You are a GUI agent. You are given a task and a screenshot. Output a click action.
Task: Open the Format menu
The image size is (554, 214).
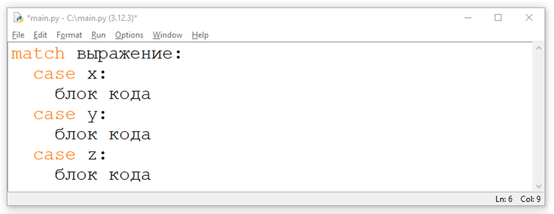(x=69, y=35)
